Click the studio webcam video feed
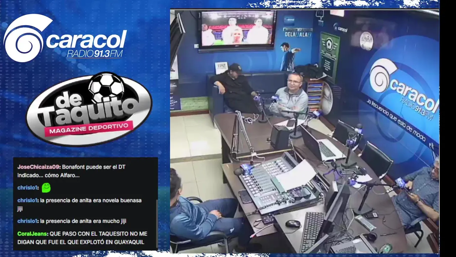The height and width of the screenshot is (257, 456). pos(305,131)
